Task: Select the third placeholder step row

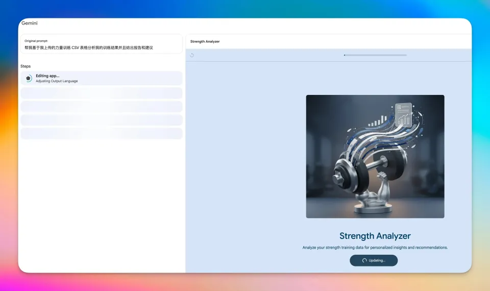Action: (101, 120)
